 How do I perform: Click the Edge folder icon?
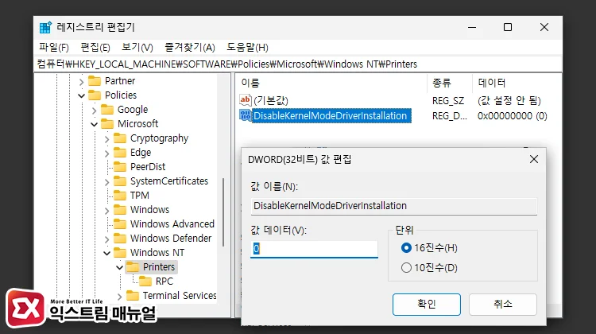click(120, 153)
